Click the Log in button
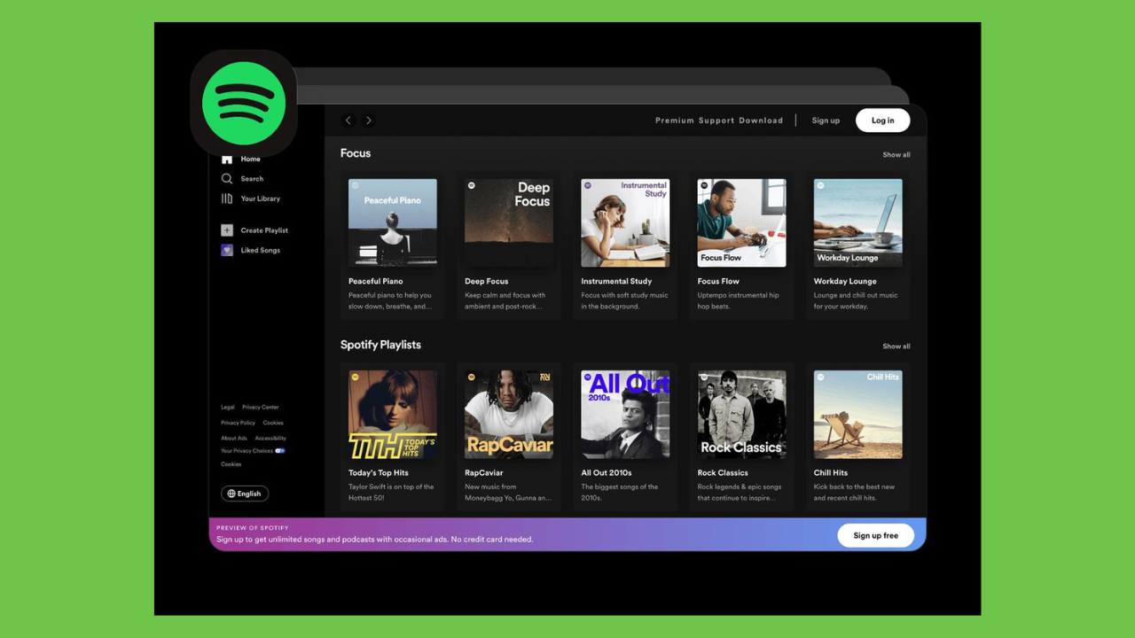1135x638 pixels. (883, 121)
